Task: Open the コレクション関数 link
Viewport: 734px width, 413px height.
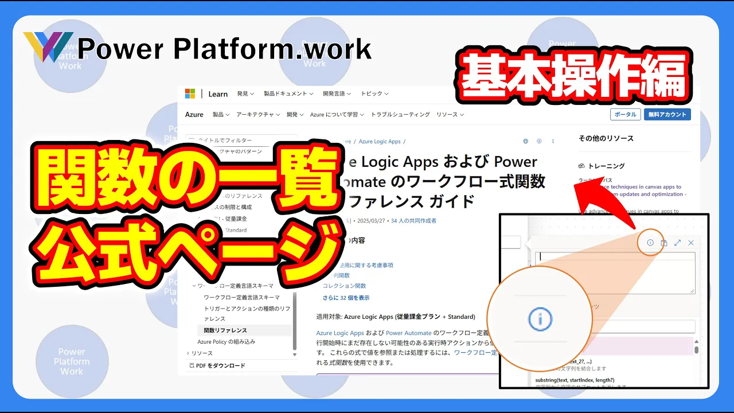Action: (x=344, y=286)
